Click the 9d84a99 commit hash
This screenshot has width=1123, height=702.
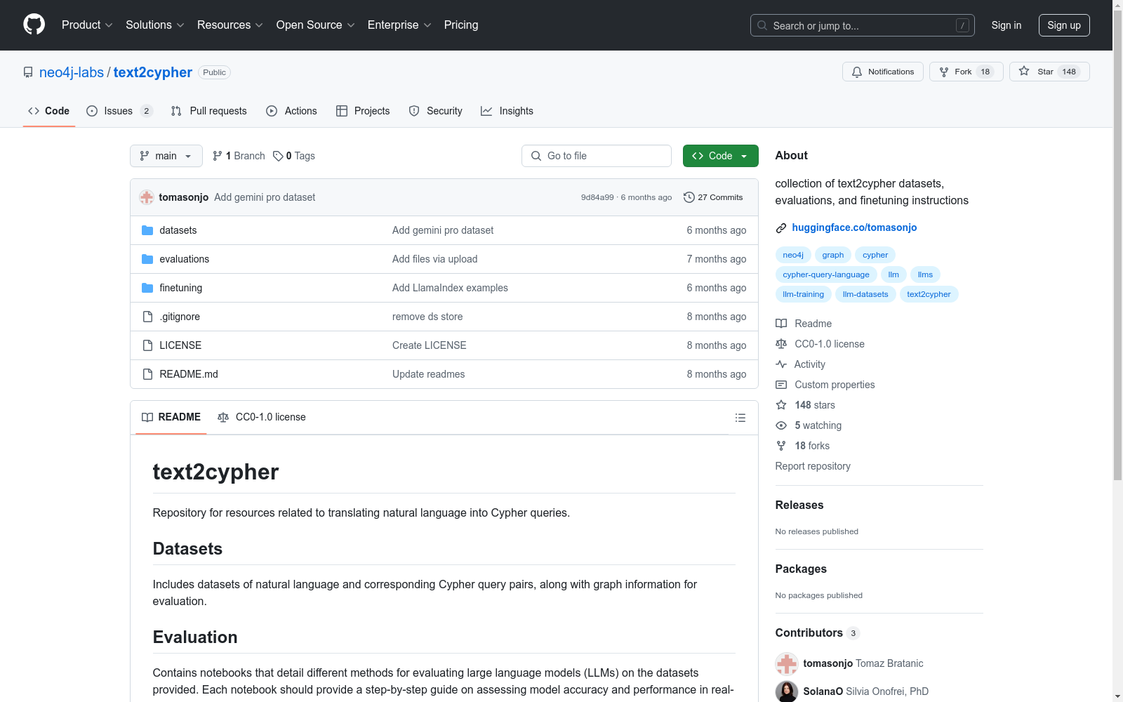(x=597, y=197)
